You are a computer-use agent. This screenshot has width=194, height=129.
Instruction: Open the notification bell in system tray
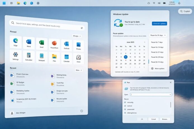179,3
